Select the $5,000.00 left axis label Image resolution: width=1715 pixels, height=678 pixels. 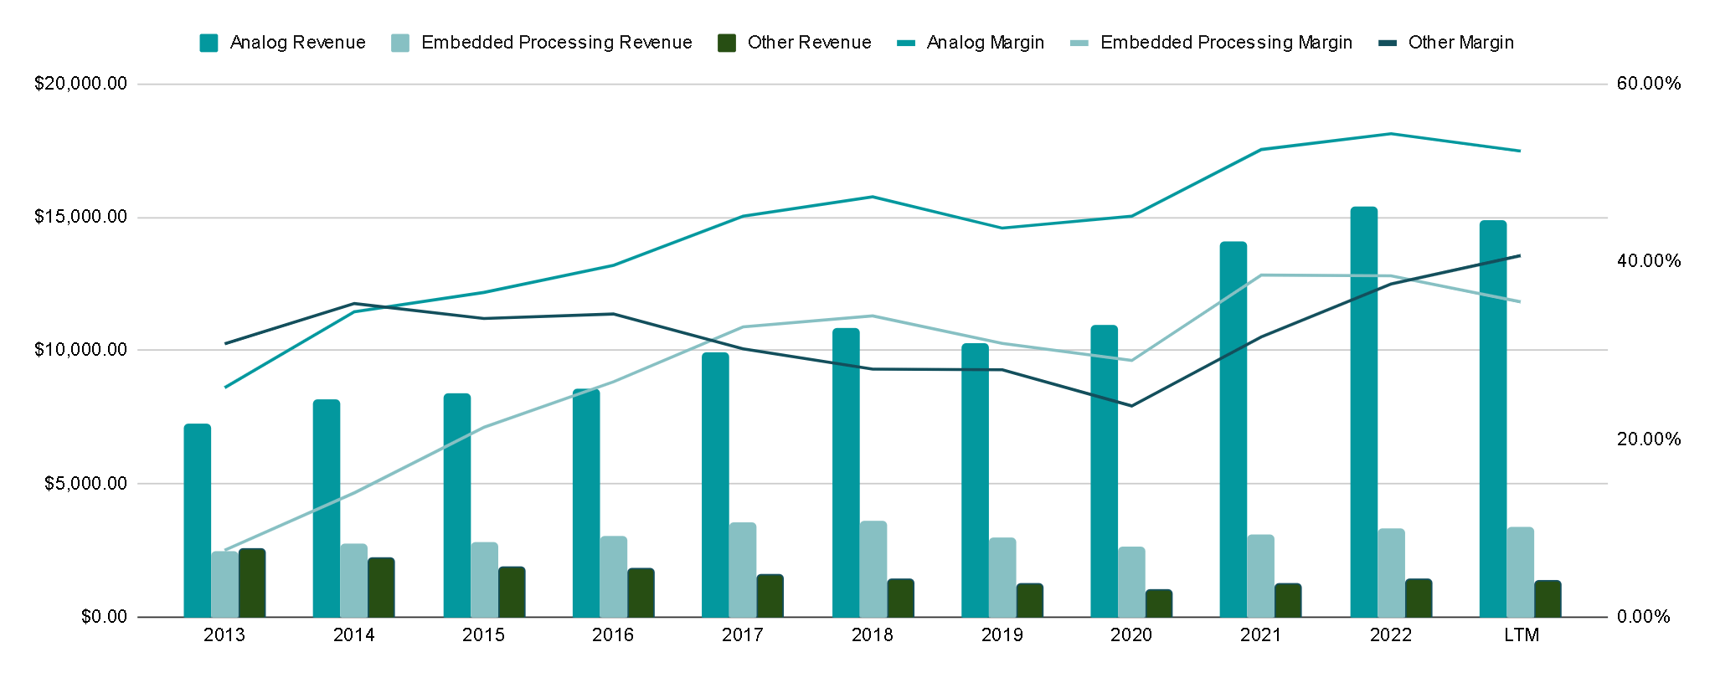click(x=85, y=484)
